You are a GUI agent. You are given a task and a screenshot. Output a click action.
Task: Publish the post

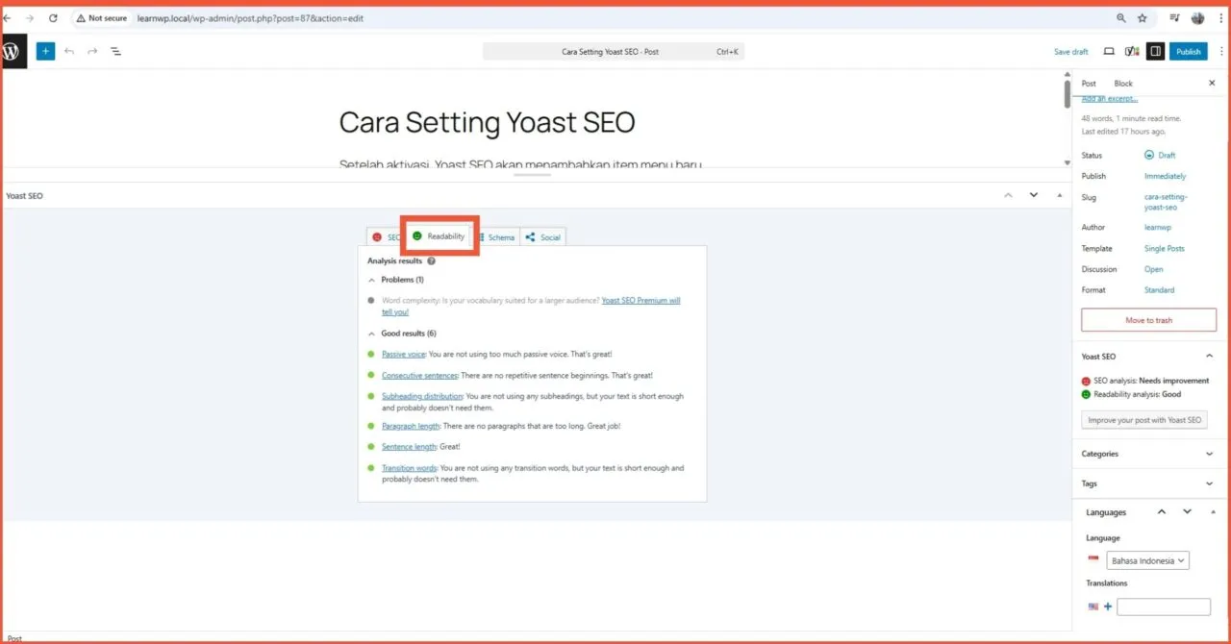tap(1189, 51)
